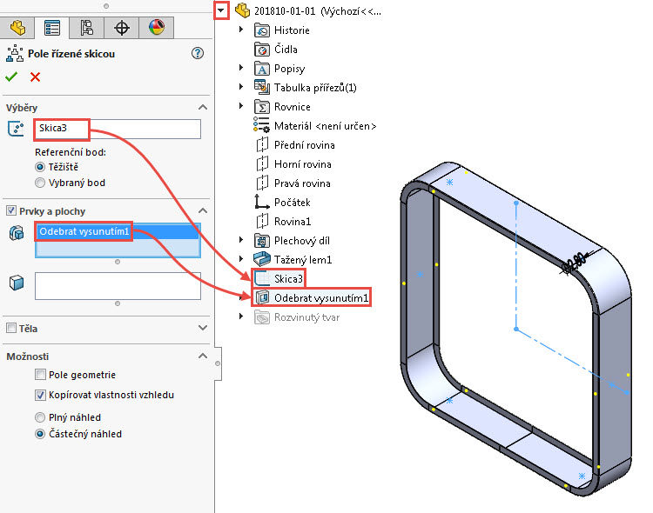Image resolution: width=653 pixels, height=513 pixels.
Task: Click the Tabulka přířezů cut list icon
Action: (x=262, y=87)
